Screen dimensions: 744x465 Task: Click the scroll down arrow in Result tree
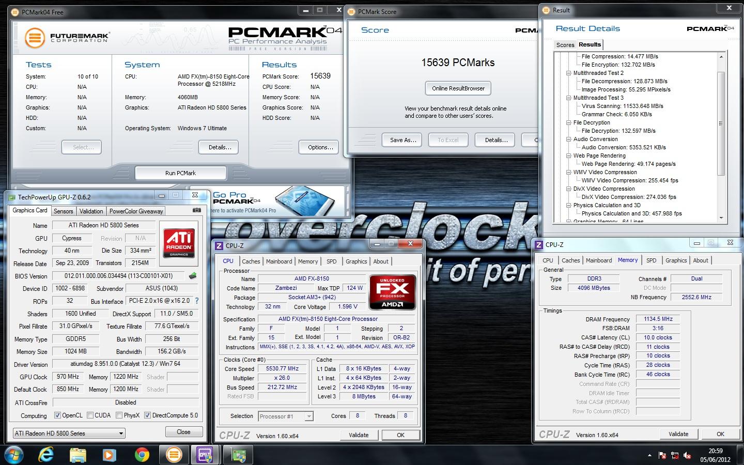tap(721, 218)
